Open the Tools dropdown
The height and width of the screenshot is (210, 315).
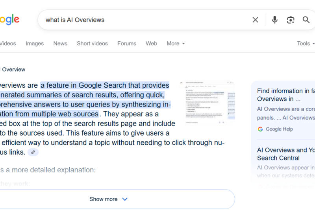[x=306, y=44]
